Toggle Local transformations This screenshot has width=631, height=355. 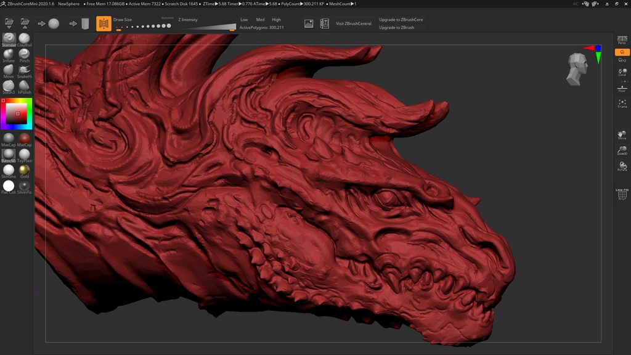622,72
